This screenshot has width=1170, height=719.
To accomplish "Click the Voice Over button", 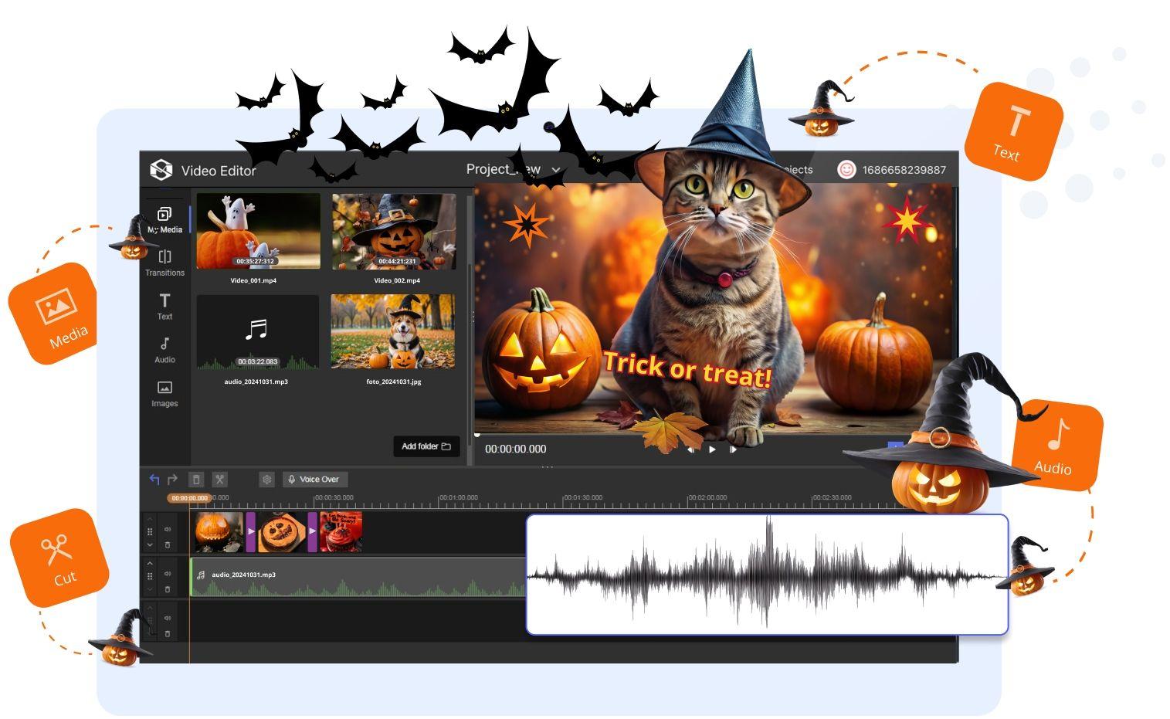I will 314,480.
